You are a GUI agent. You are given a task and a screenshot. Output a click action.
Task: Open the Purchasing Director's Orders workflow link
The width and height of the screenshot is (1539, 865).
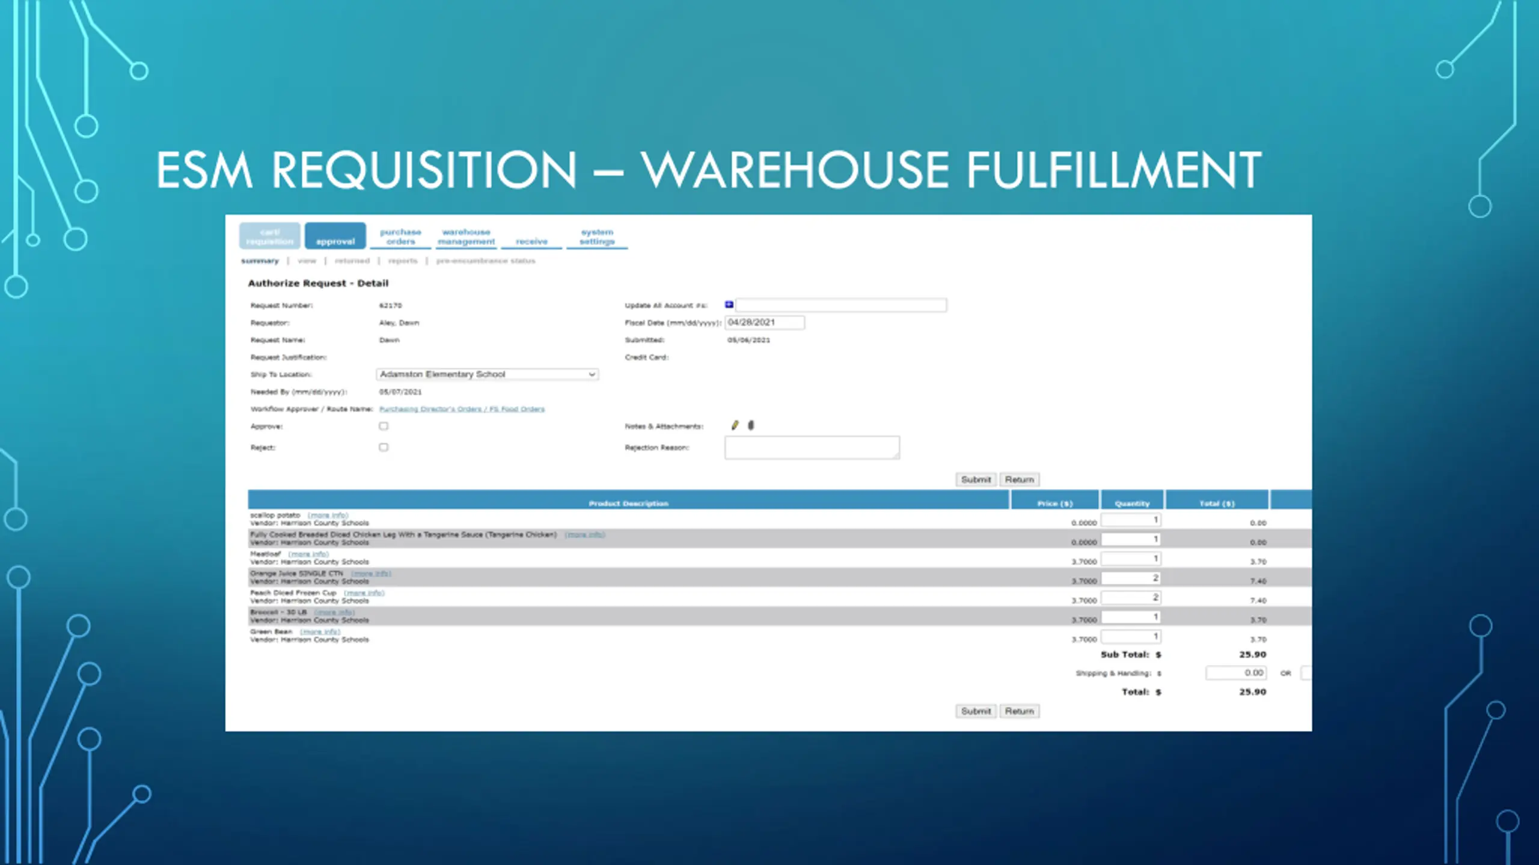click(462, 409)
